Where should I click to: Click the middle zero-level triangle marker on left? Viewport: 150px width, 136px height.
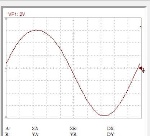(6, 68)
